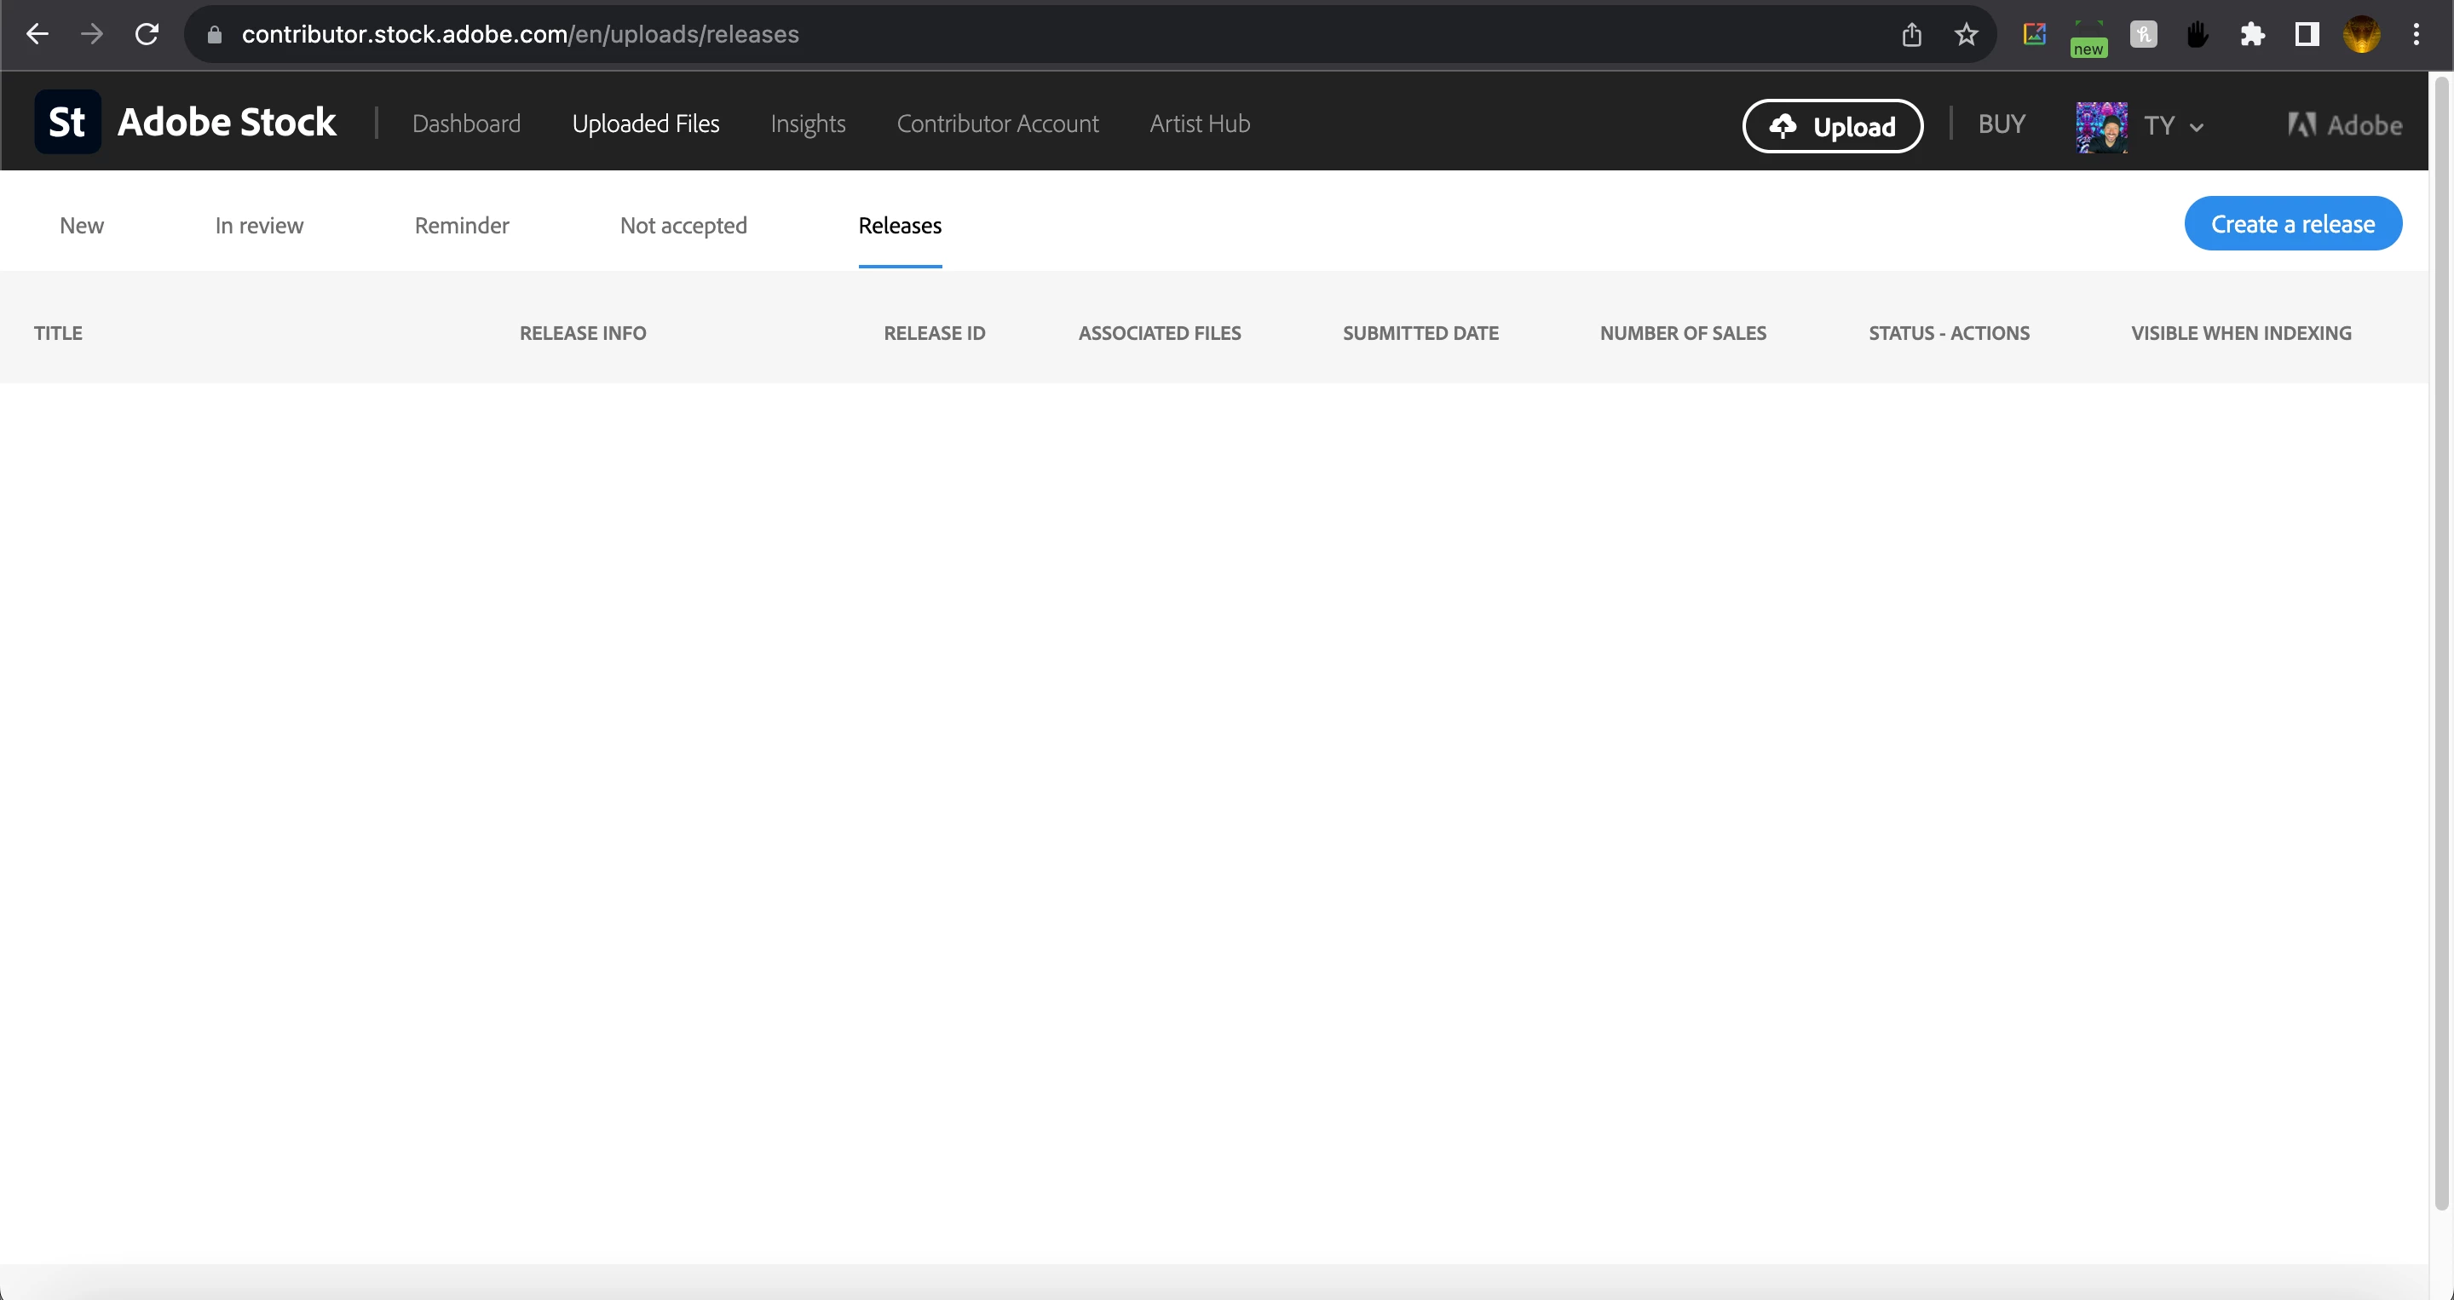Open the share page icon
This screenshot has width=2454, height=1300.
[x=1911, y=34]
